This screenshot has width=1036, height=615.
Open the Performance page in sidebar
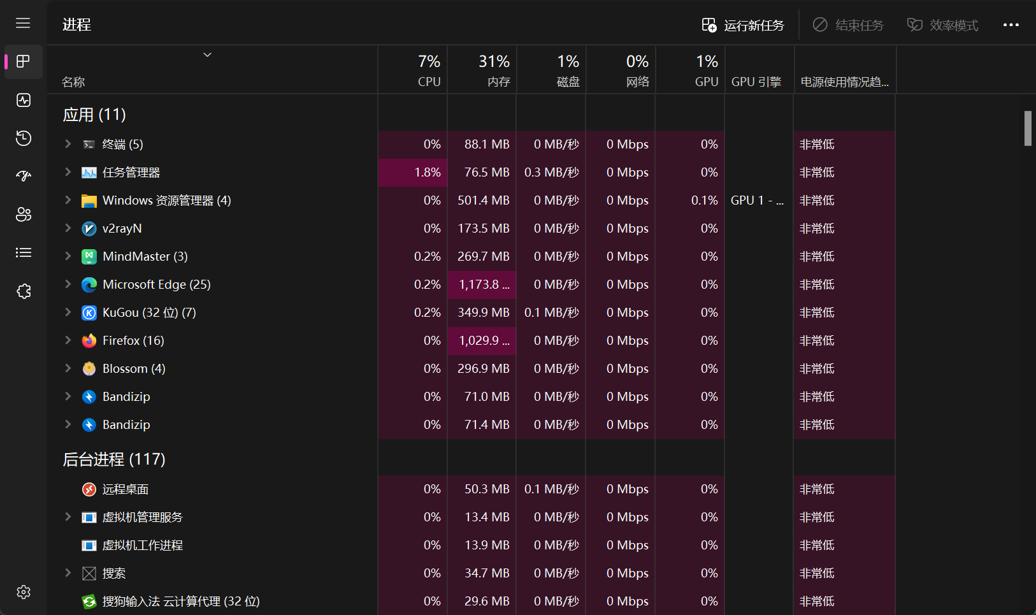pos(24,100)
